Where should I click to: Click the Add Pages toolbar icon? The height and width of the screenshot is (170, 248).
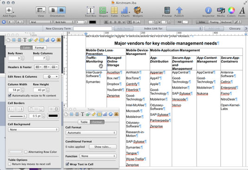point(9,10)
